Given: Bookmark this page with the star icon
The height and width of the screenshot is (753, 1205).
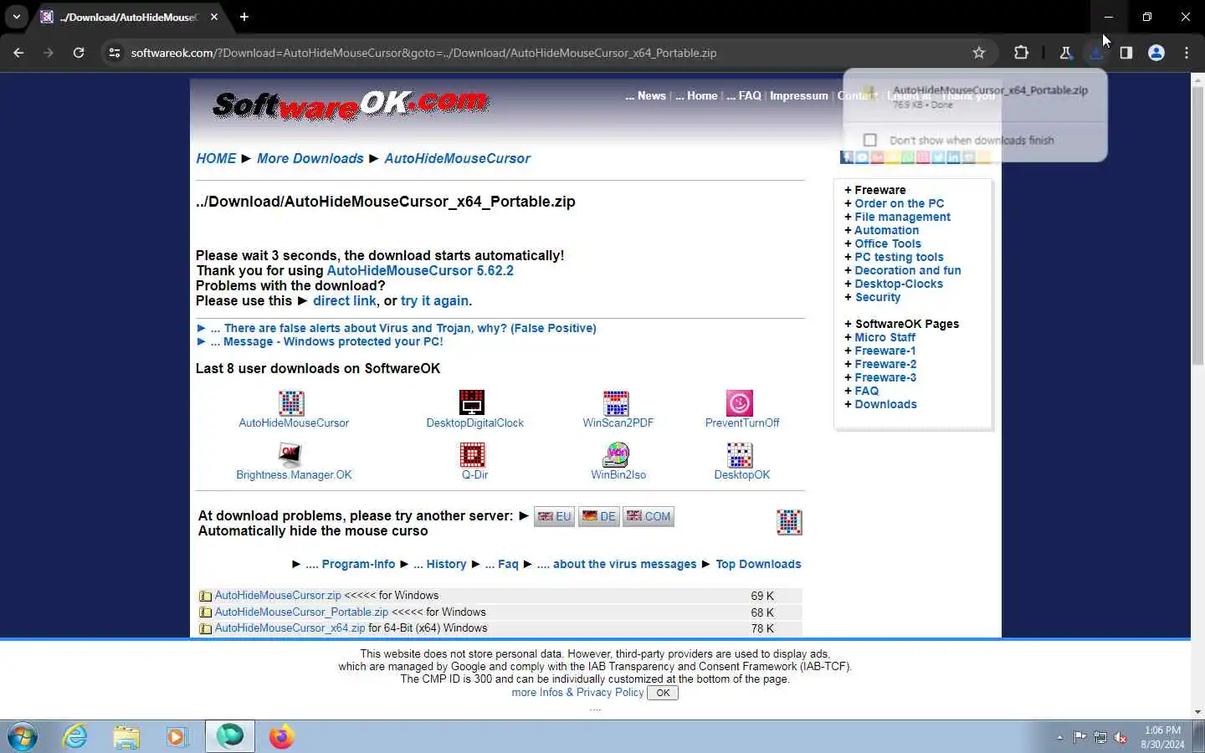Looking at the screenshot, I should (x=979, y=53).
